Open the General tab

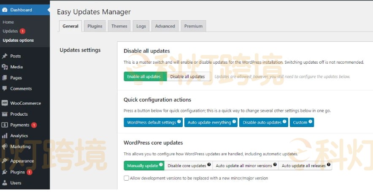(x=70, y=26)
